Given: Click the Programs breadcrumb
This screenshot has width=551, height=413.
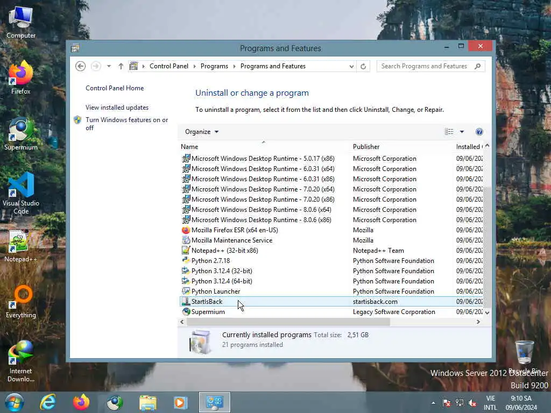Looking at the screenshot, I should point(214,66).
